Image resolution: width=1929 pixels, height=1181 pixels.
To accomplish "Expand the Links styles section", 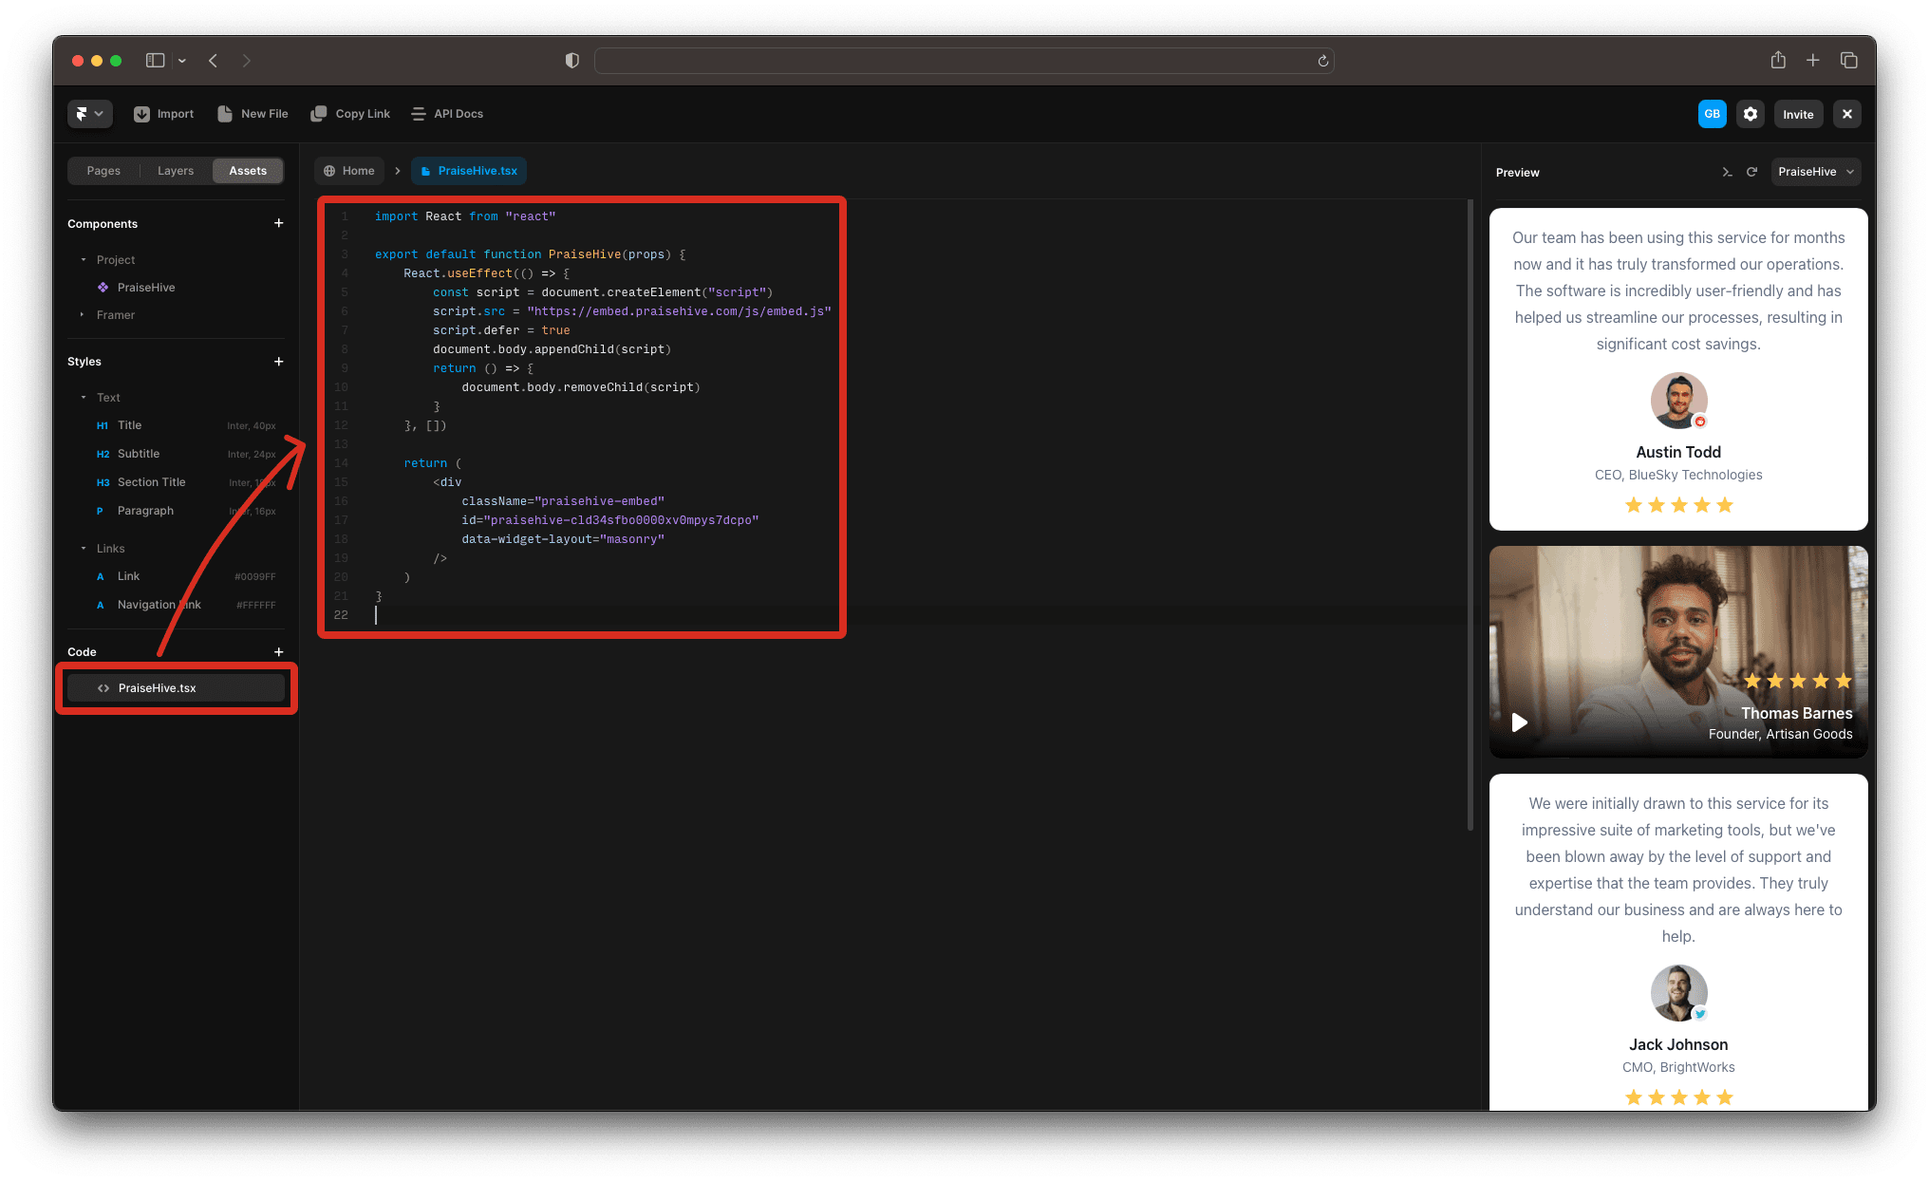I will coord(84,547).
